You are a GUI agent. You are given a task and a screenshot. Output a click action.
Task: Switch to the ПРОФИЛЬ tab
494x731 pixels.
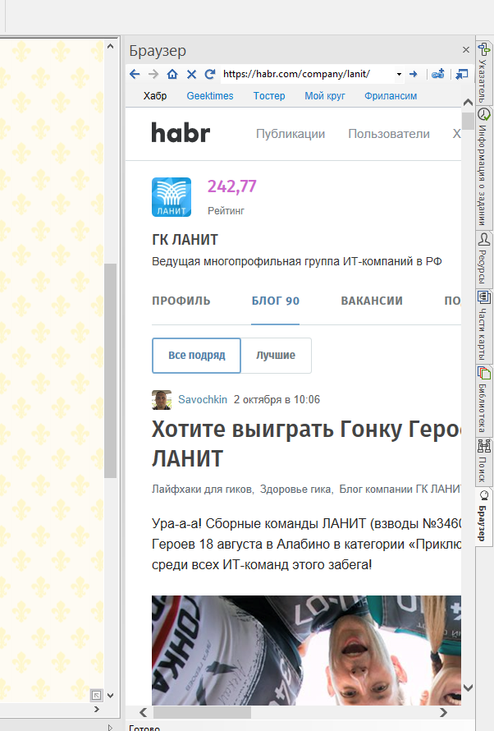click(x=181, y=301)
